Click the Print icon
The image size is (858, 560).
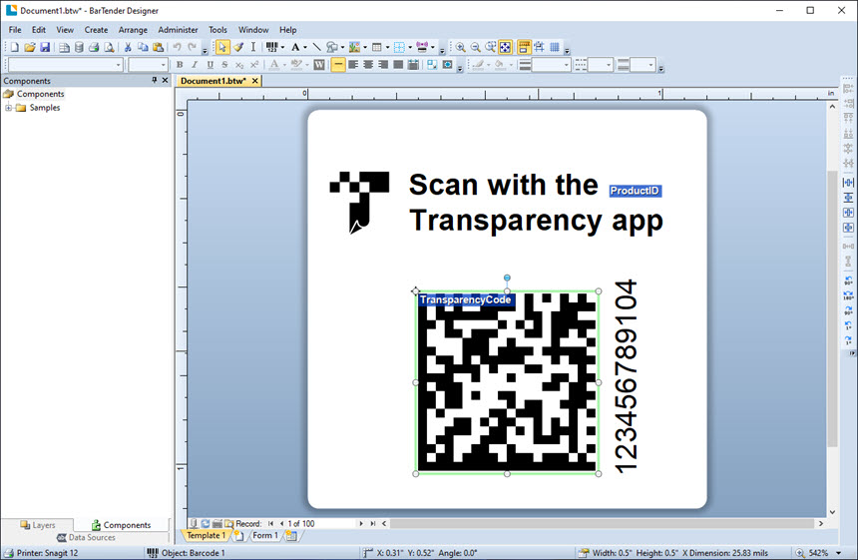(94, 48)
